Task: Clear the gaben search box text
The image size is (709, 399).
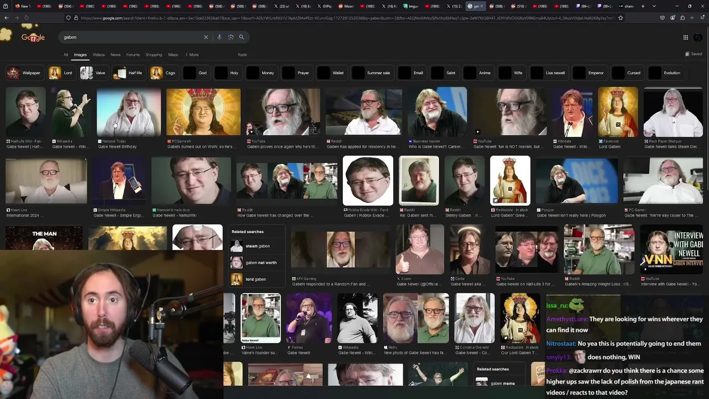Action: pyautogui.click(x=205, y=37)
